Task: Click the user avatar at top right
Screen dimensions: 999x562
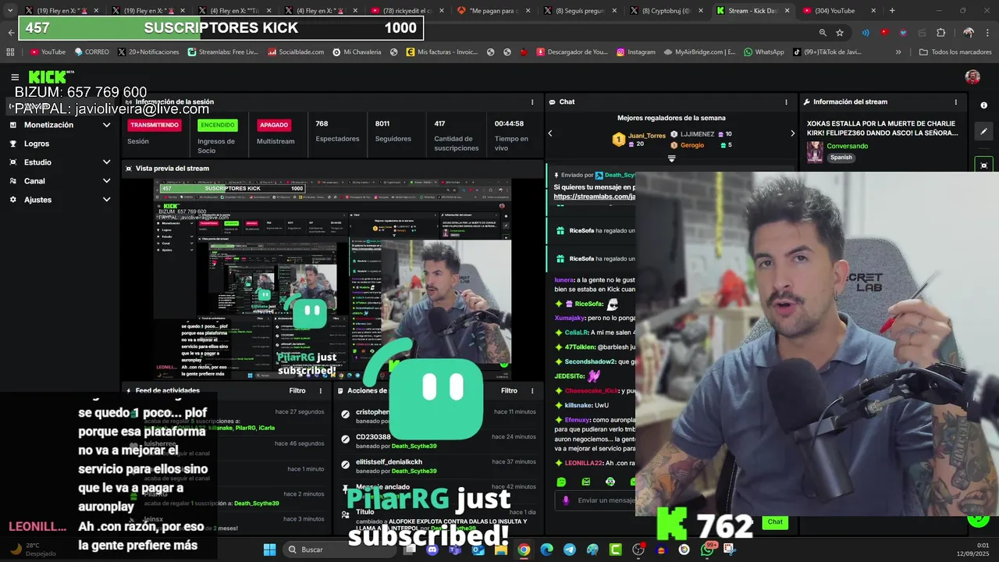Action: click(972, 77)
